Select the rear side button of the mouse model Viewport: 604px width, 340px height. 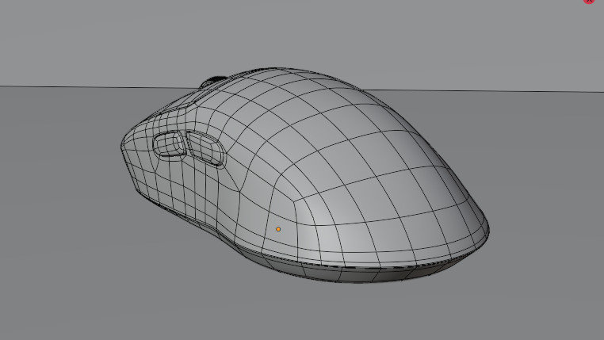click(206, 148)
